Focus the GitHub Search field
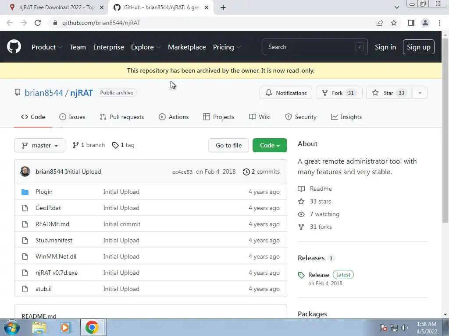This screenshot has height=336, width=449. (x=315, y=47)
